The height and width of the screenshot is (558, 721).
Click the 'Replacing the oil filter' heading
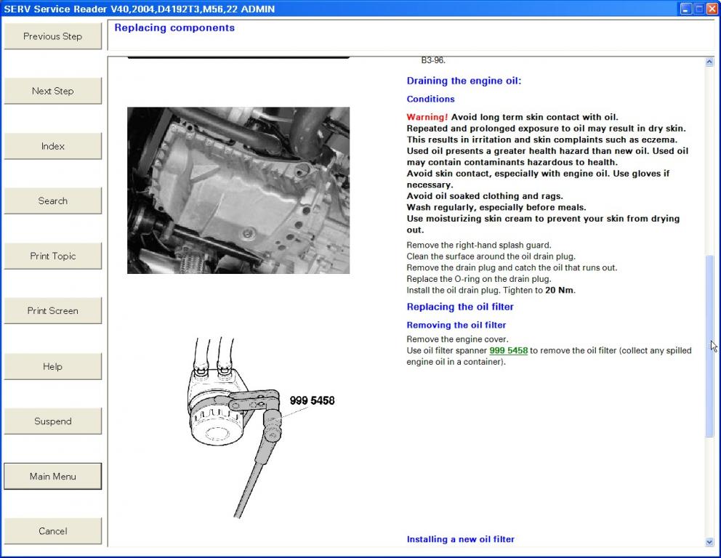point(460,307)
